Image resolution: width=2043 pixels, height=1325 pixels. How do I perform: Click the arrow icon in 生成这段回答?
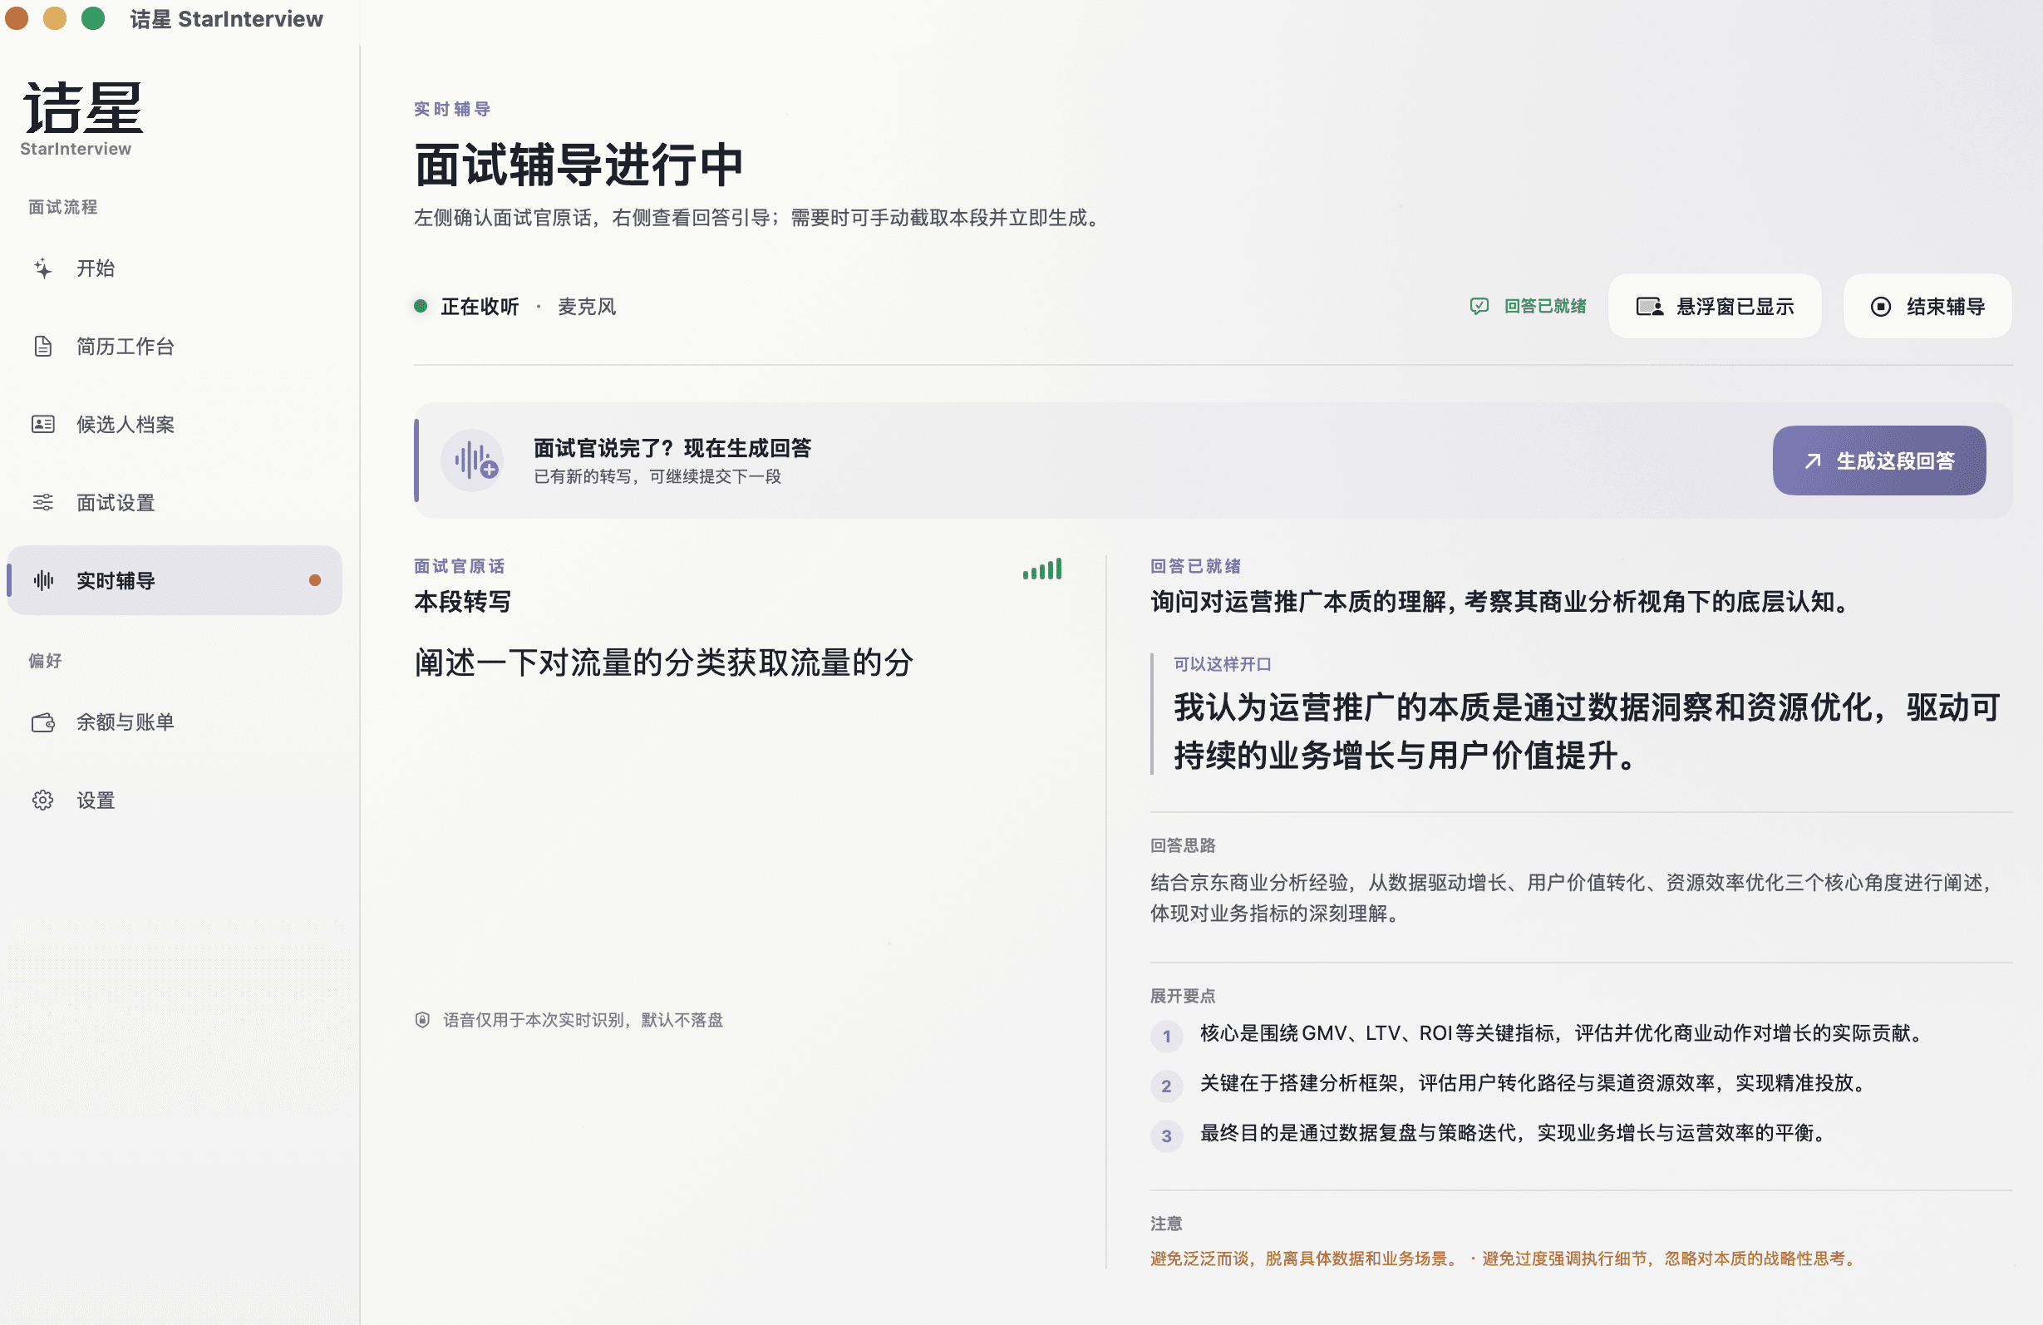pos(1813,461)
